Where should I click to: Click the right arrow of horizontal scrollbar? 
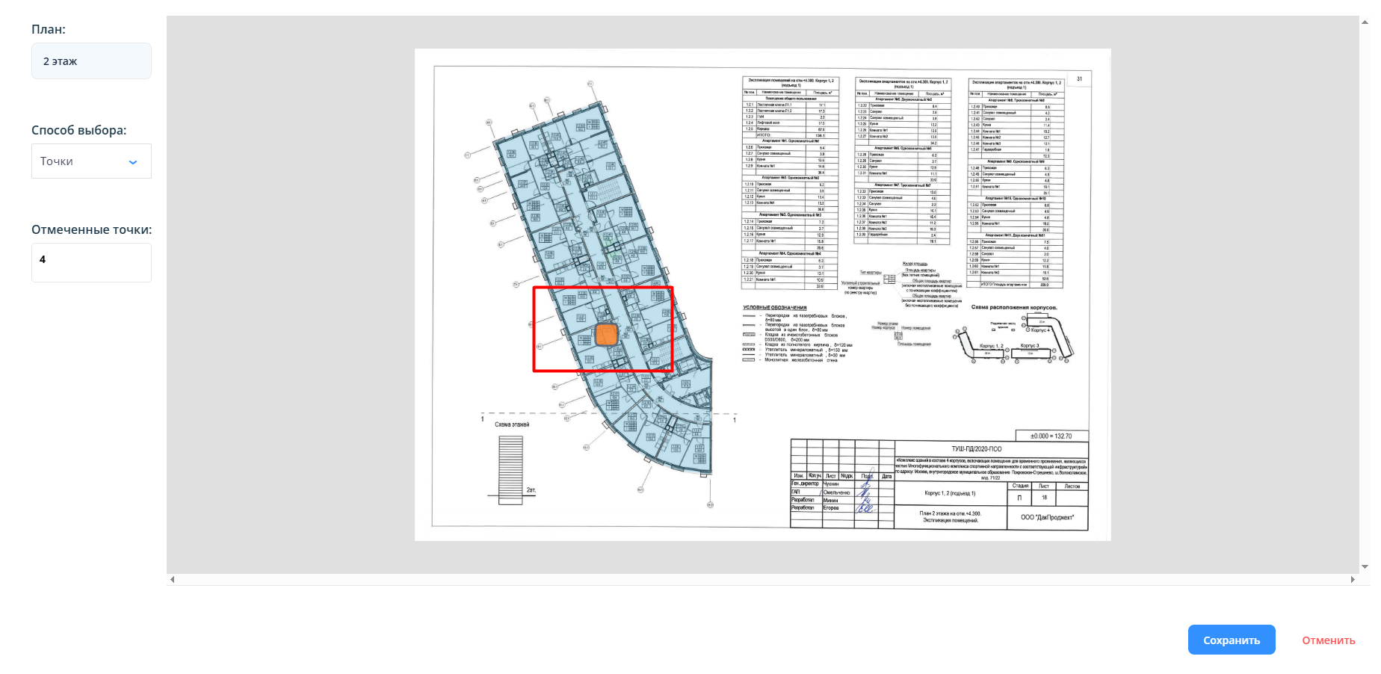click(1353, 579)
